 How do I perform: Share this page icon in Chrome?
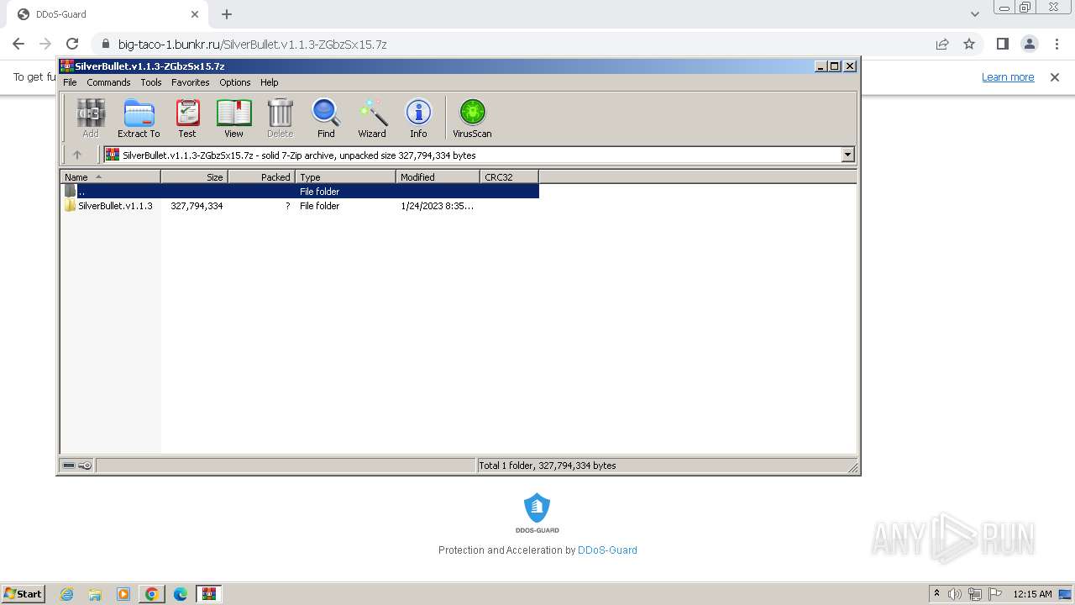pyautogui.click(x=942, y=44)
